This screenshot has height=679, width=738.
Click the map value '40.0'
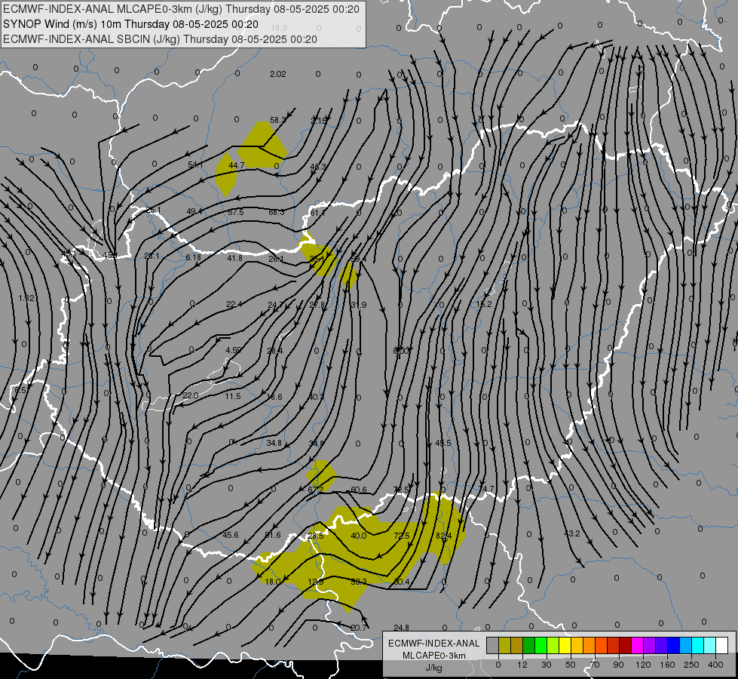point(358,536)
